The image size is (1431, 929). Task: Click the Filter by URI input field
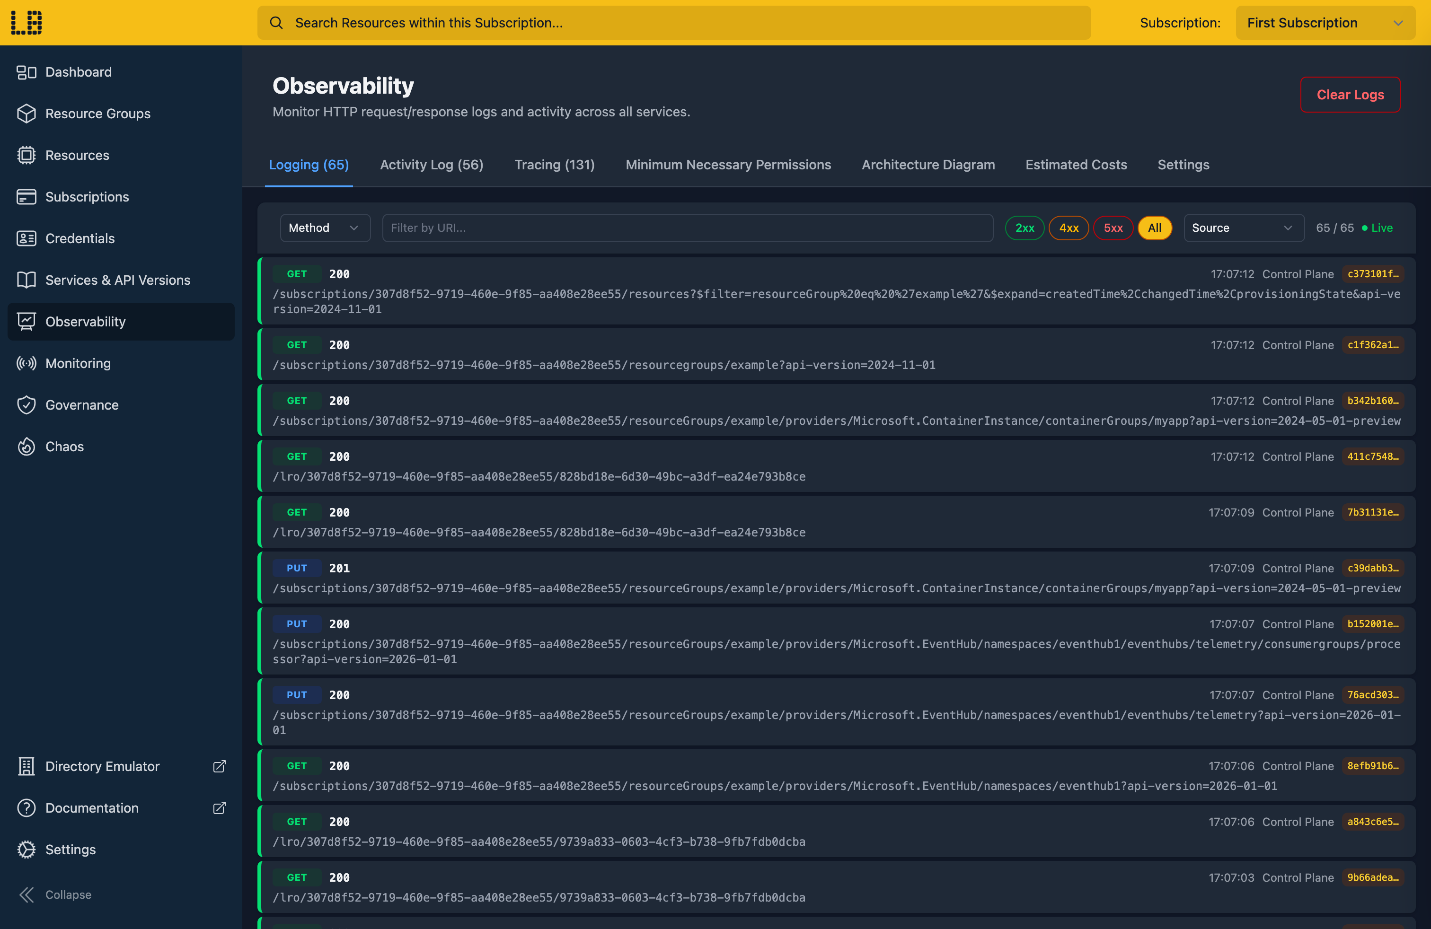tap(687, 228)
